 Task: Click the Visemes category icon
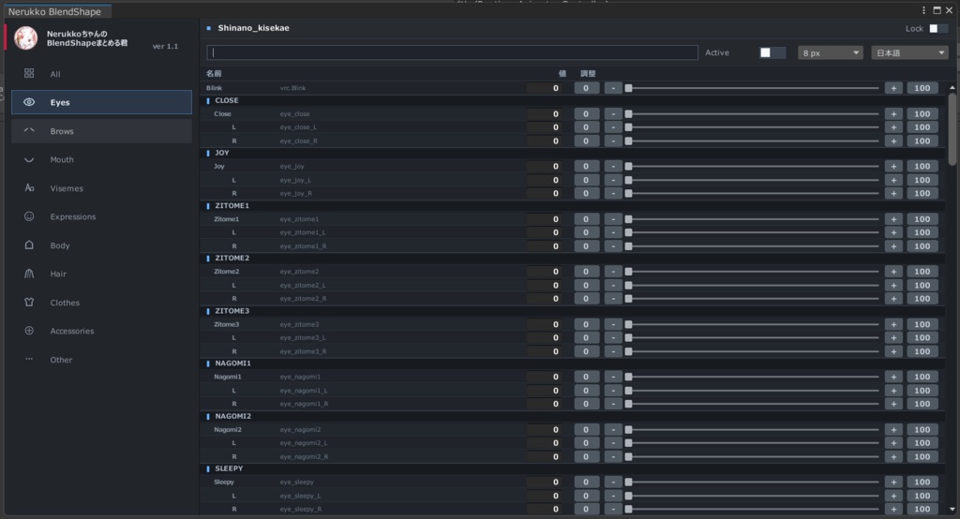29,188
